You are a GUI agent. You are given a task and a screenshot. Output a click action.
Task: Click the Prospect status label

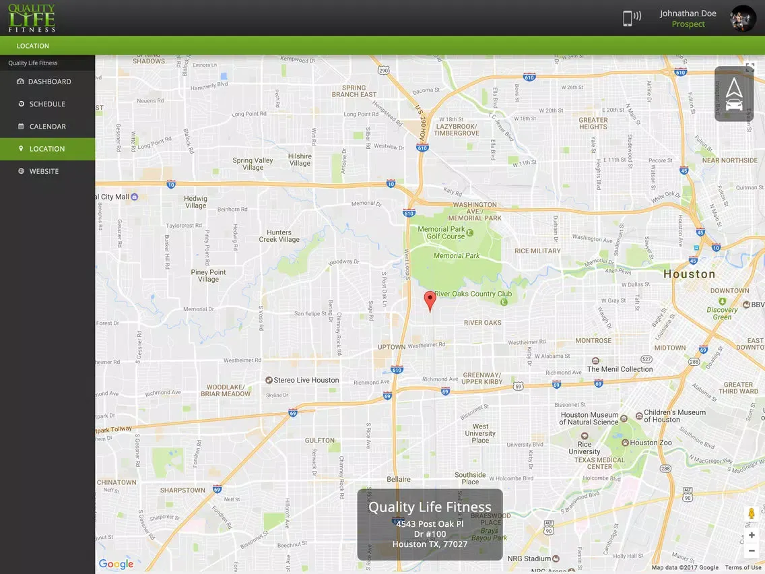(x=688, y=24)
